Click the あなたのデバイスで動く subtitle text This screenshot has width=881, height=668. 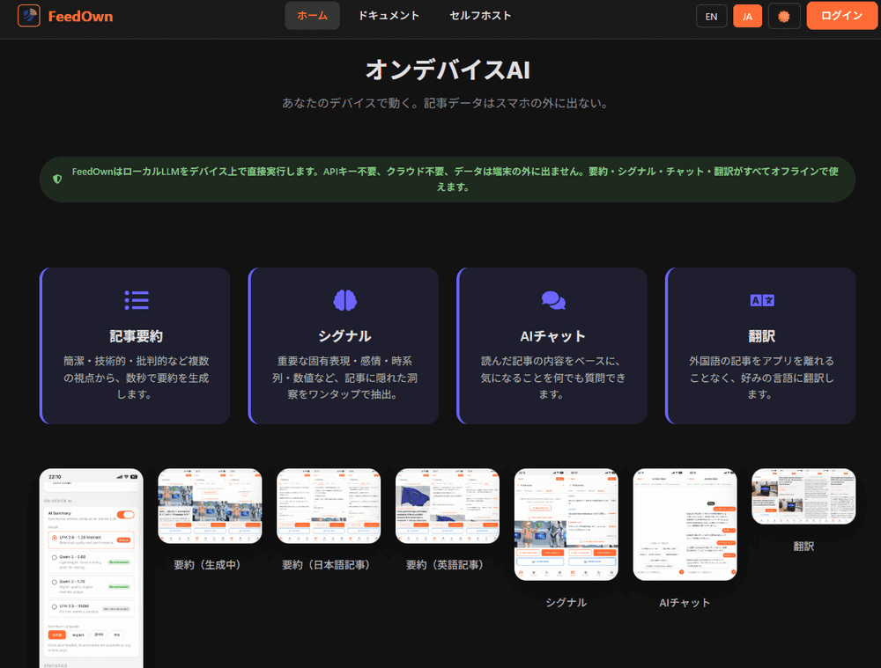pos(448,103)
